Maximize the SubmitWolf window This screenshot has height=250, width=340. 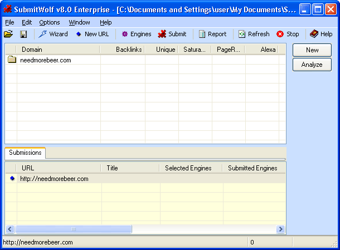(x=318, y=9)
